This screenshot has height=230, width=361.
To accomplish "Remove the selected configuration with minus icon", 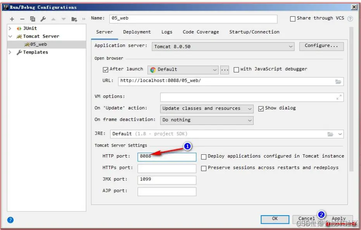I will click(22, 19).
